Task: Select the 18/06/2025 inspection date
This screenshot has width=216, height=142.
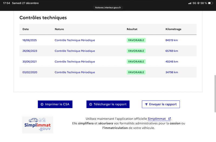Action: click(29, 40)
